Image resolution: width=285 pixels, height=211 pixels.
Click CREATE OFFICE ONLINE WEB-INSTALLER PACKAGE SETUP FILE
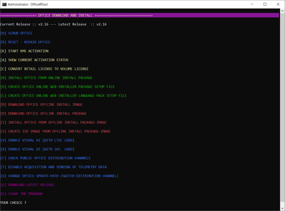click(57, 87)
